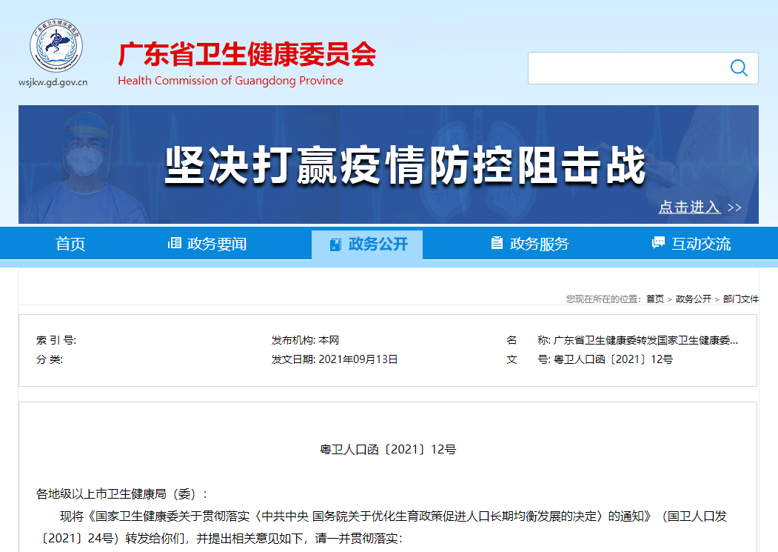Click the epidemic banner image
The width and height of the screenshot is (778, 552).
coord(389,163)
